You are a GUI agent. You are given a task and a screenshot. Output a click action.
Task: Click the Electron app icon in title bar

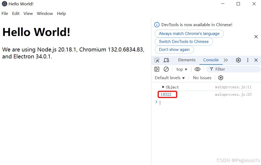(5, 4)
